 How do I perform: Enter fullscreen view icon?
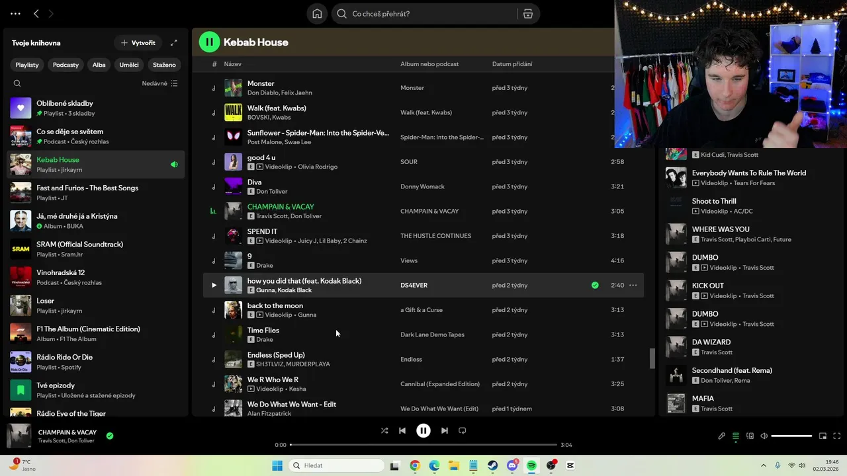(837, 436)
